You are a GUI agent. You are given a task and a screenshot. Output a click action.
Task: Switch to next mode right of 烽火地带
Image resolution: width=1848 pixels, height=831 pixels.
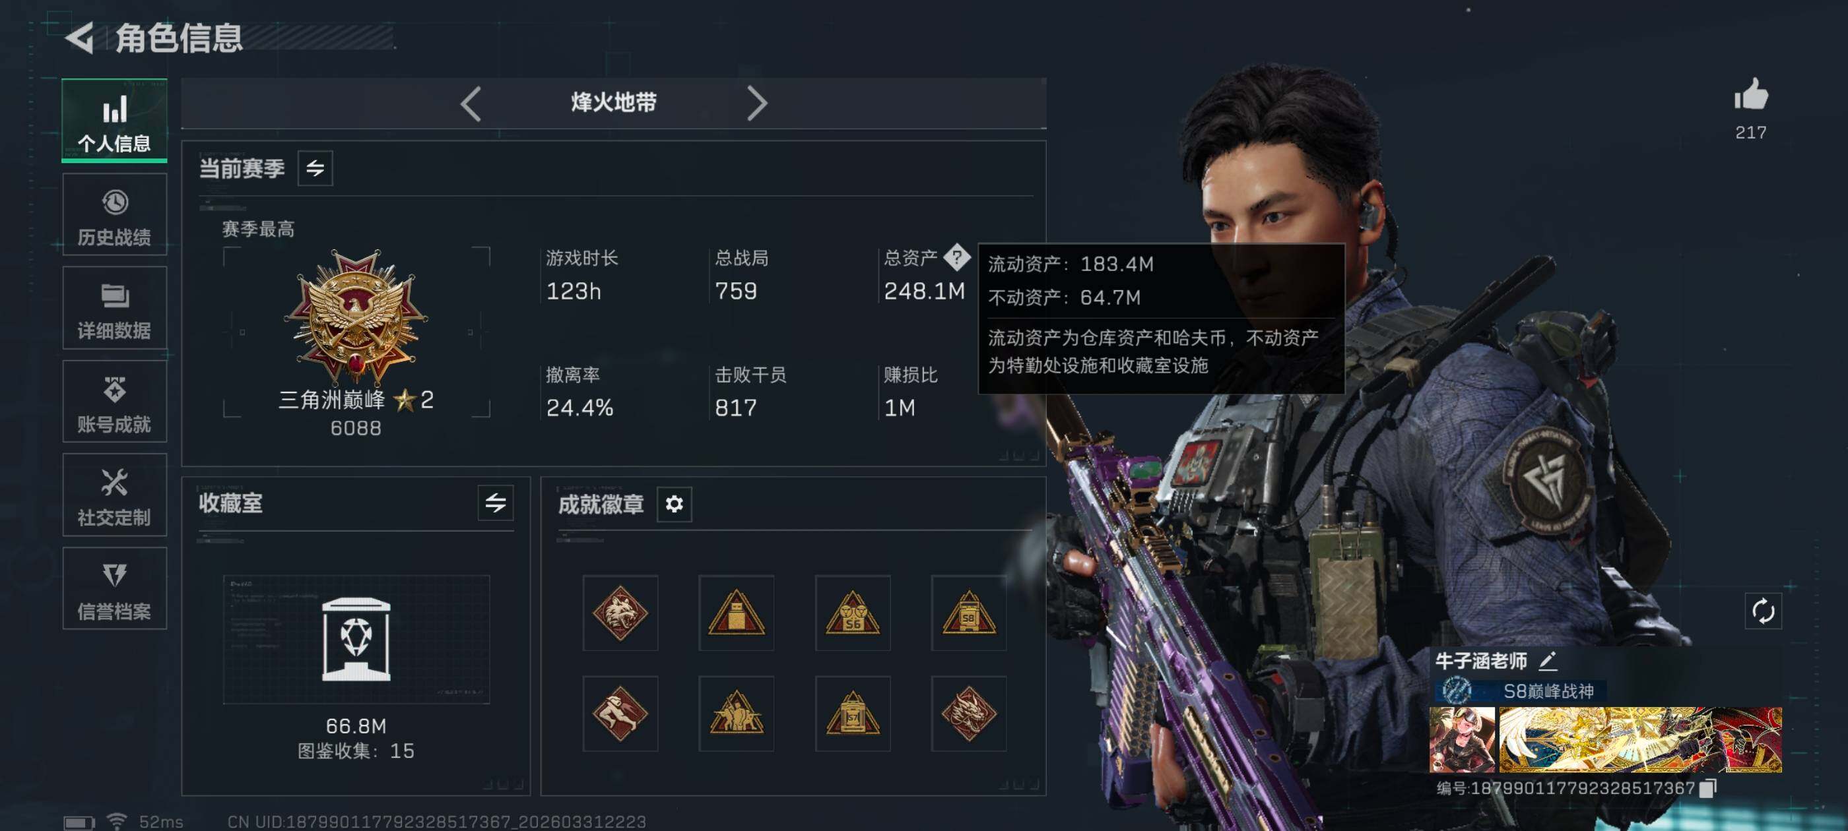(x=757, y=104)
